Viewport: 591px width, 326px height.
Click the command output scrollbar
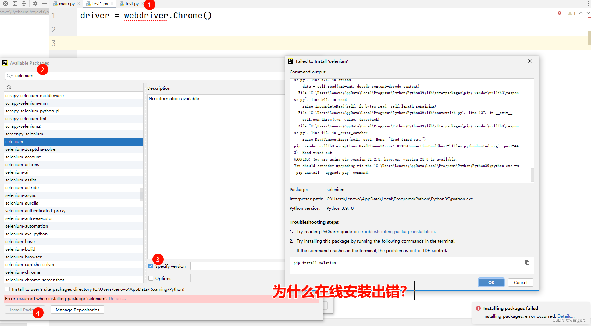(x=532, y=175)
